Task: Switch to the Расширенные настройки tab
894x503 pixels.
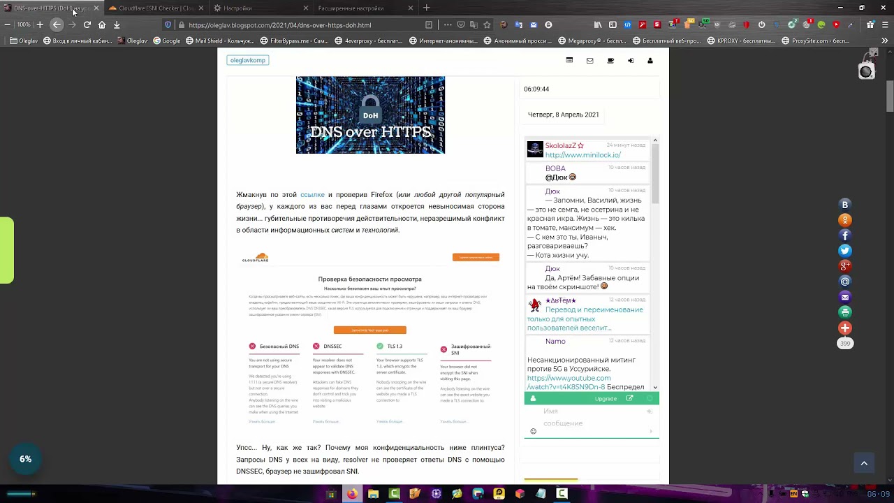Action: [365, 8]
